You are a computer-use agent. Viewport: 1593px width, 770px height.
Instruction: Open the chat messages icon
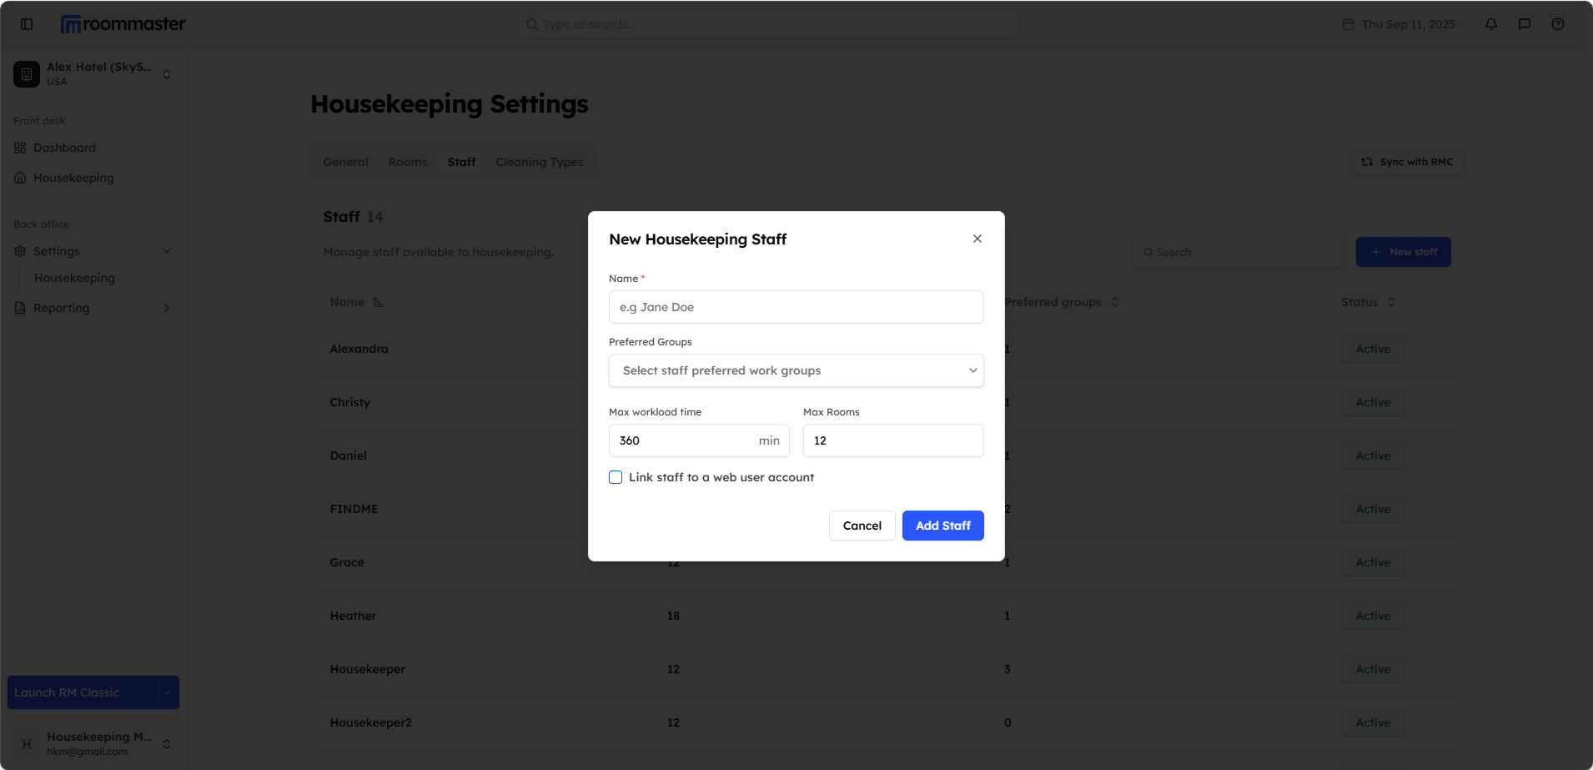click(1525, 24)
